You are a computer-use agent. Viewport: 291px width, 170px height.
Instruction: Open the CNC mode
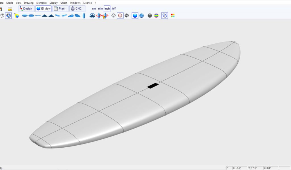pyautogui.click(x=77, y=8)
